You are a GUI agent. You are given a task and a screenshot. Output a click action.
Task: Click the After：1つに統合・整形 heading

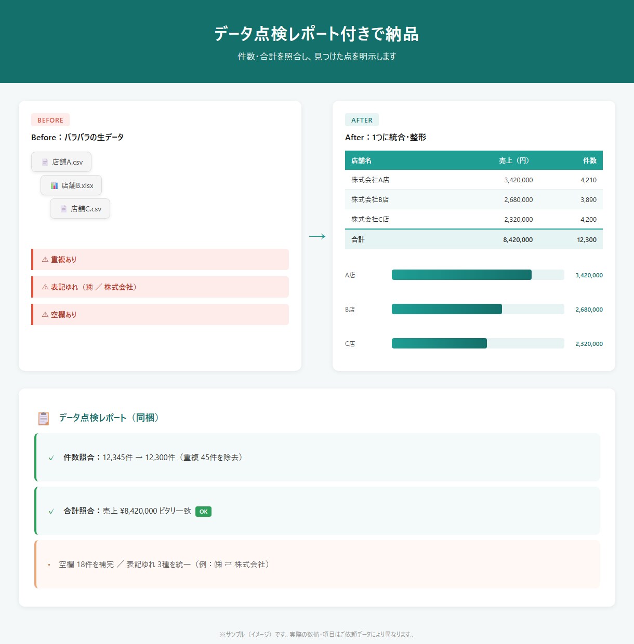[x=386, y=137]
